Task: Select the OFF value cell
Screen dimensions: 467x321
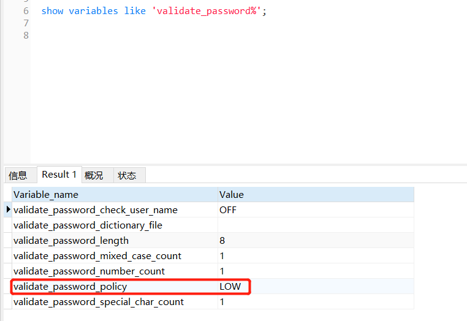Action: pos(316,210)
